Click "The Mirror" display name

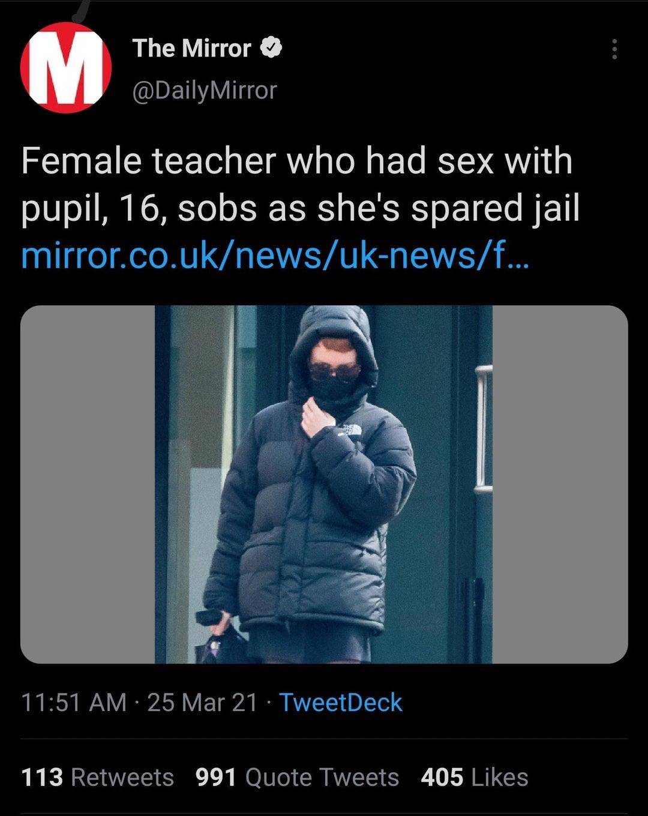191,49
